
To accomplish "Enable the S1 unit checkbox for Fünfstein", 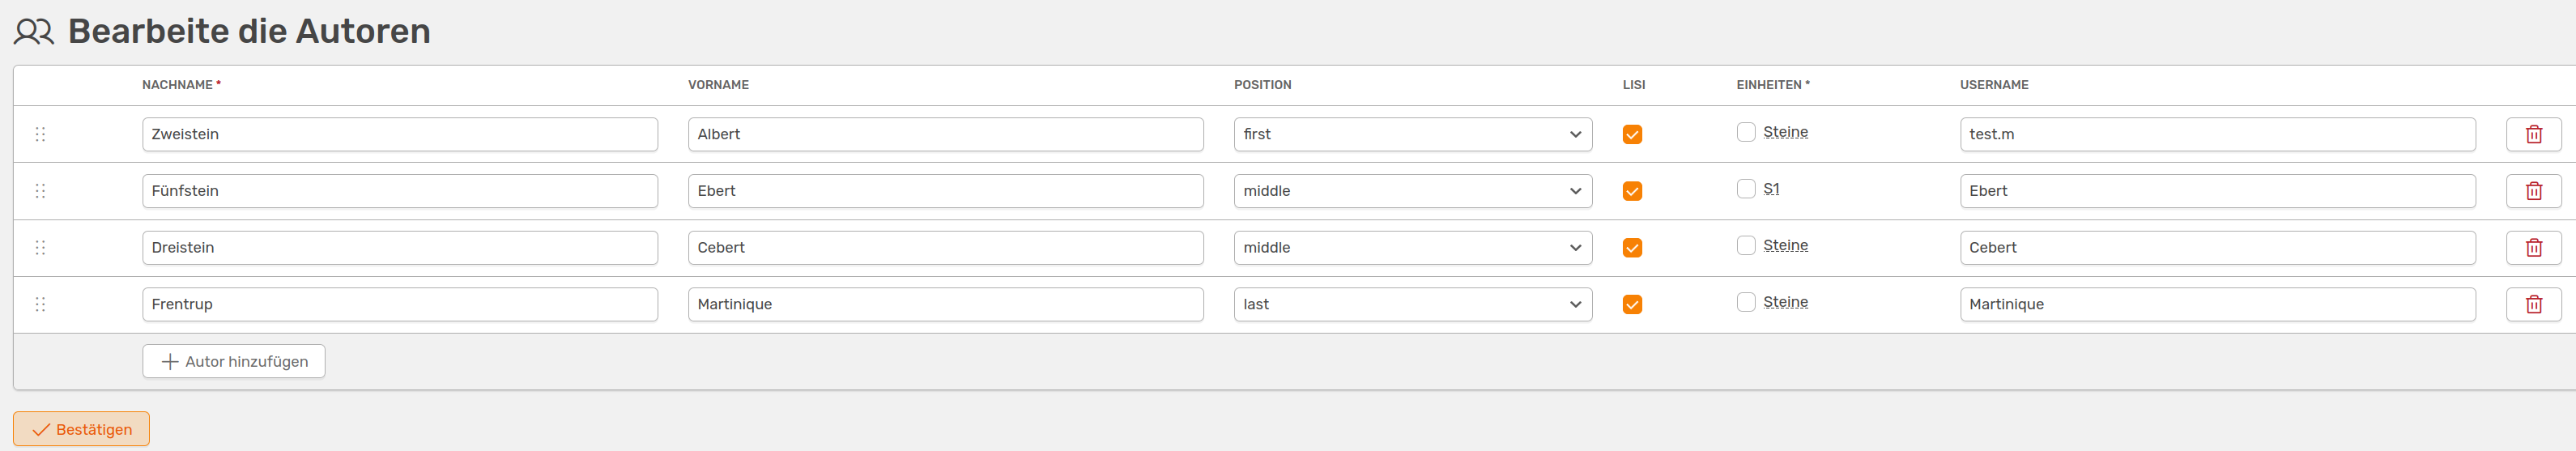I will coord(1746,189).
